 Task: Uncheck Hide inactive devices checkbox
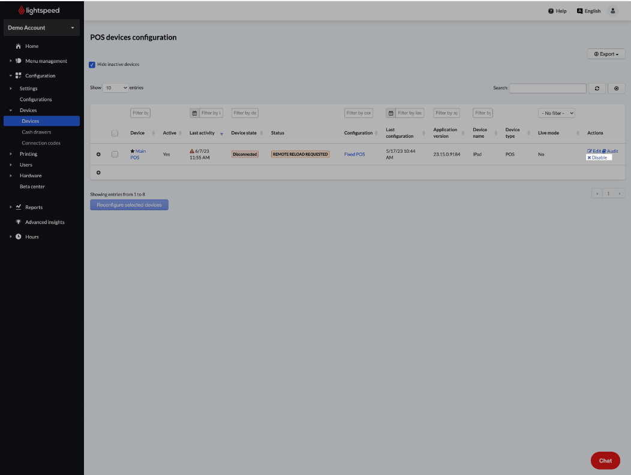tap(92, 64)
